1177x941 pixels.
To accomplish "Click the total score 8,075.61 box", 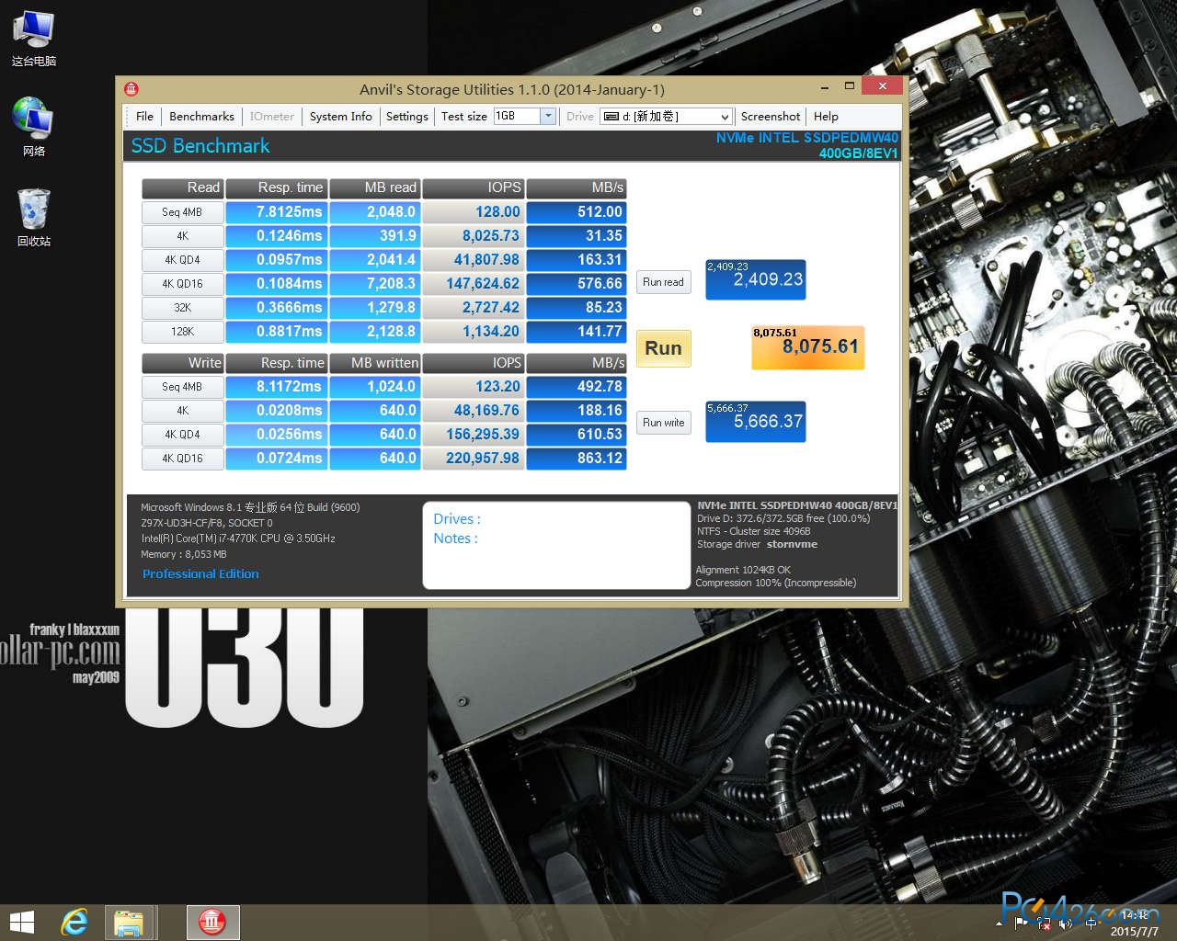I will point(807,347).
